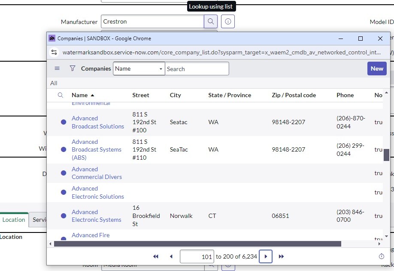This screenshot has width=394, height=271.
Task: Select Advanced Broadcast Solutions row dot
Action: click(x=64, y=122)
